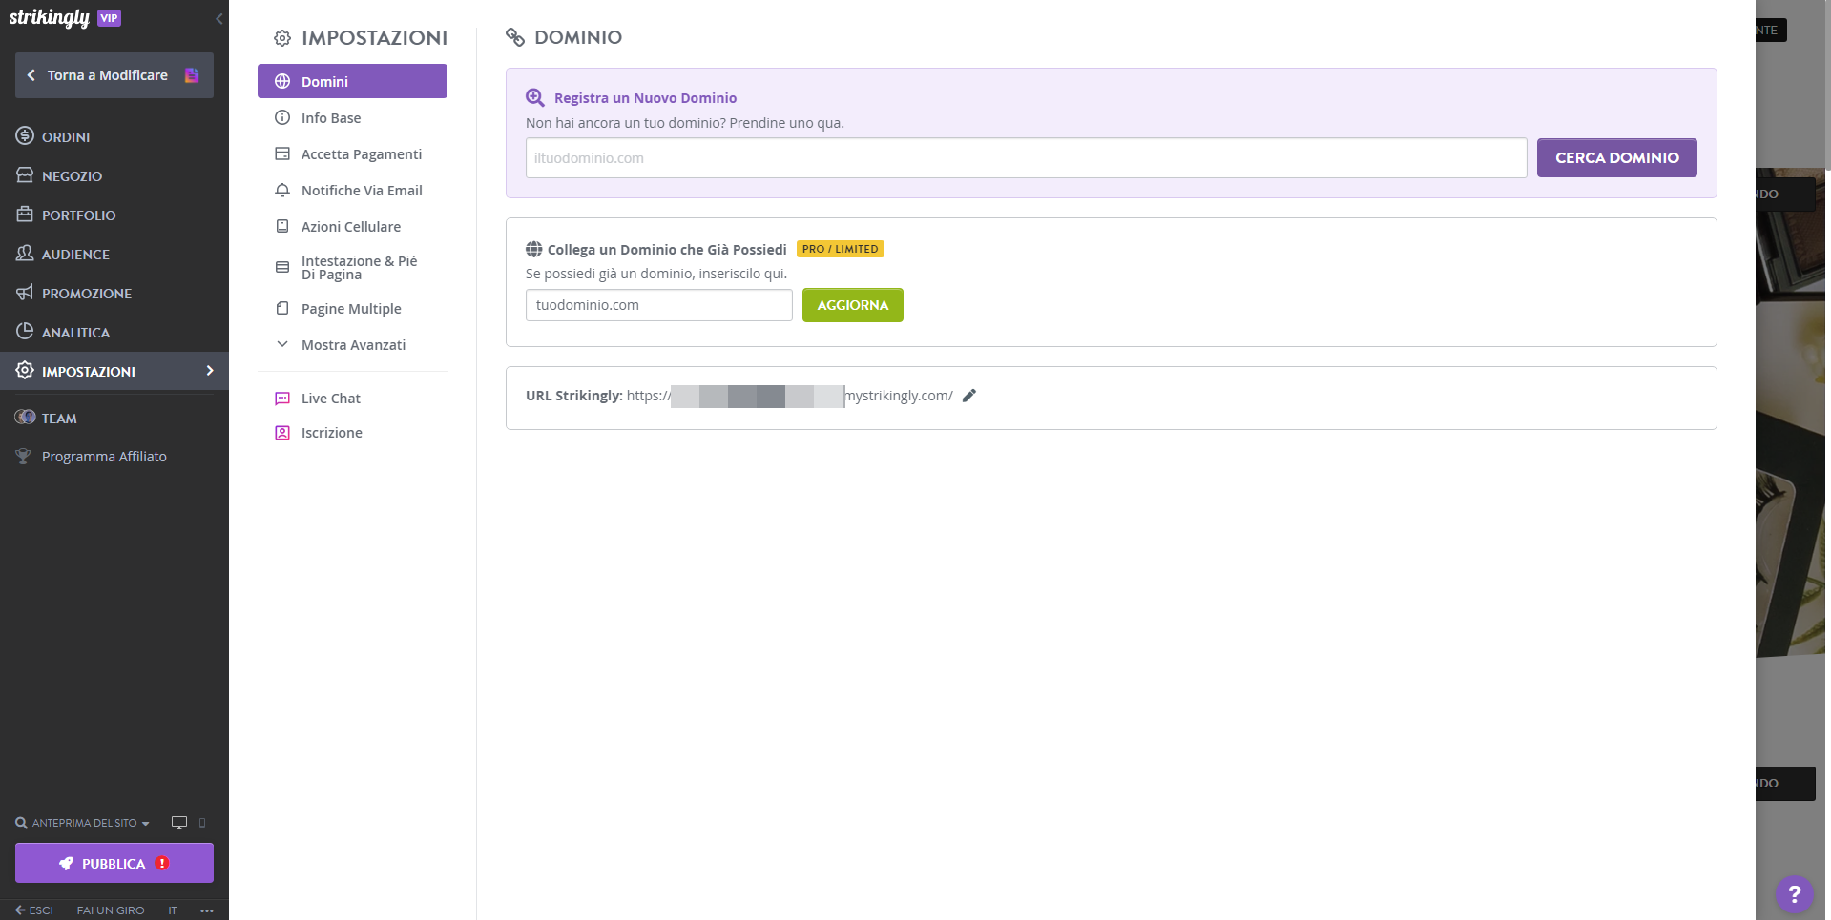This screenshot has width=1831, height=920.
Task: Select the IT language switcher
Action: [173, 910]
